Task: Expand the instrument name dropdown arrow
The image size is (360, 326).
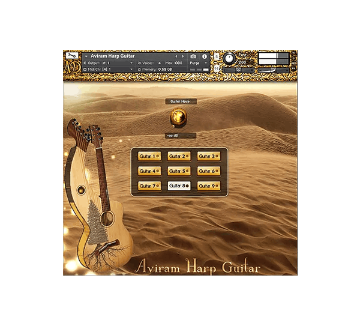Action: tap(86, 56)
